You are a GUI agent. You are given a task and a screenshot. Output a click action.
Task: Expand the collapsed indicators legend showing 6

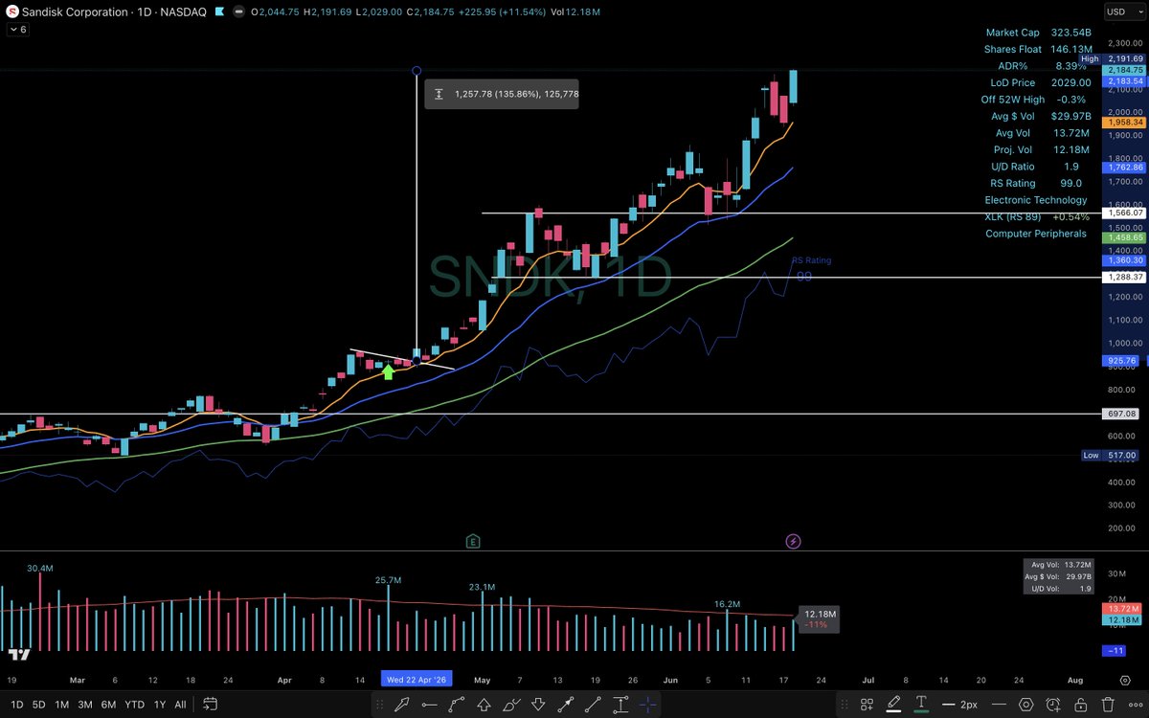click(19, 30)
